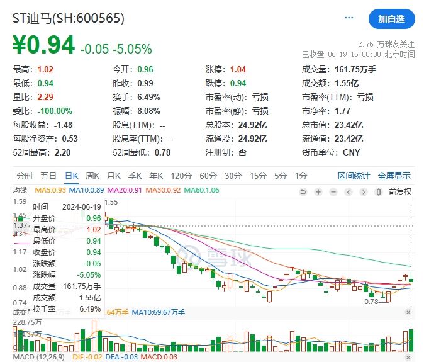Click the 万球友关注 follower count
Viewport: 424px width, 362px height.
tap(386, 44)
